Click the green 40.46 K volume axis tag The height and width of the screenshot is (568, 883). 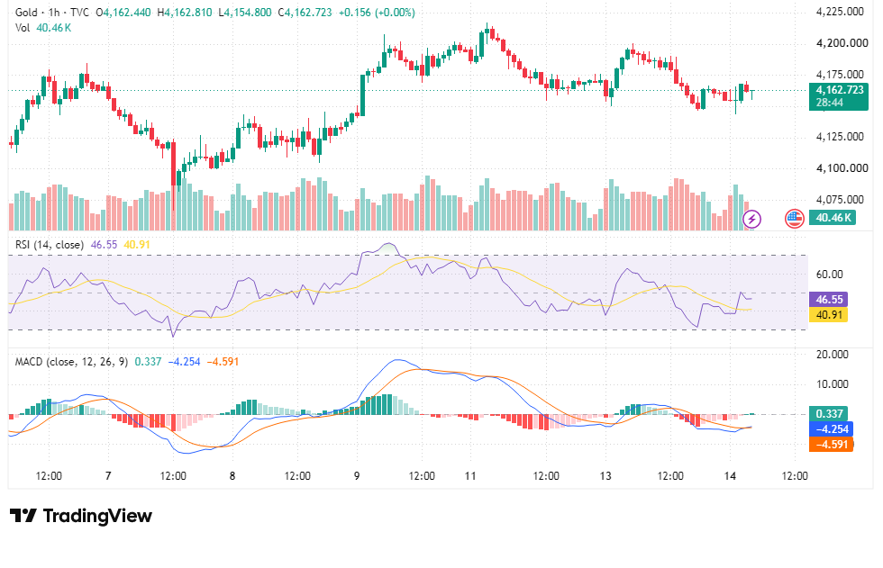(833, 218)
